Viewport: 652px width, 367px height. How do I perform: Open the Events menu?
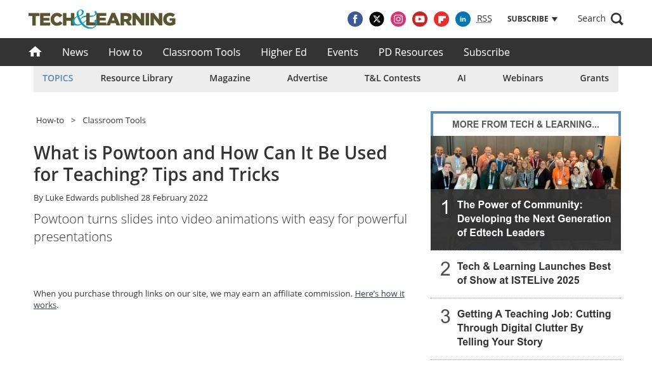click(x=342, y=52)
